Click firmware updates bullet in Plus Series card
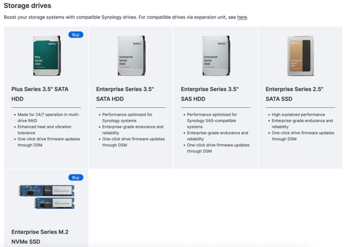 pos(49,142)
